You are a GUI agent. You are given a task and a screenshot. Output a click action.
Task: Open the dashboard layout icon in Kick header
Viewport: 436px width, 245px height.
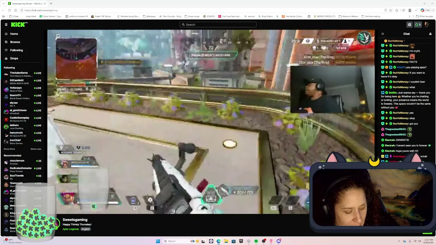coord(409,24)
